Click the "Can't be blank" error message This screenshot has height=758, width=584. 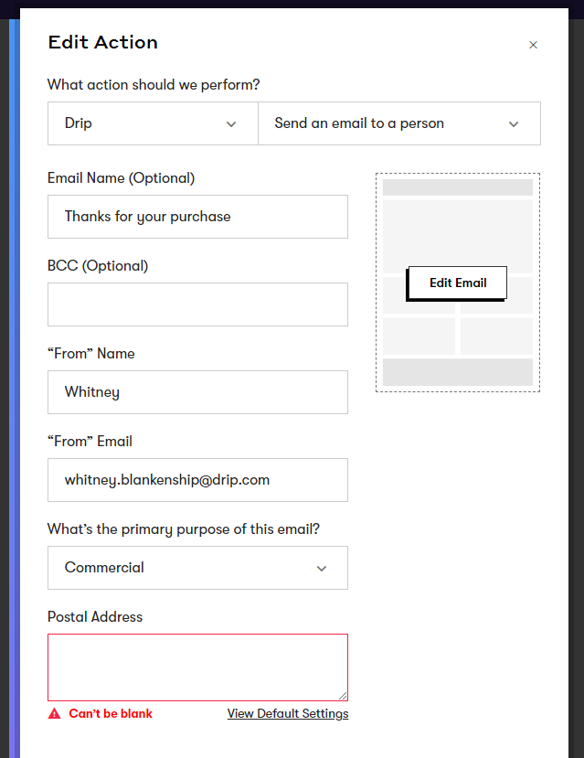coord(111,713)
